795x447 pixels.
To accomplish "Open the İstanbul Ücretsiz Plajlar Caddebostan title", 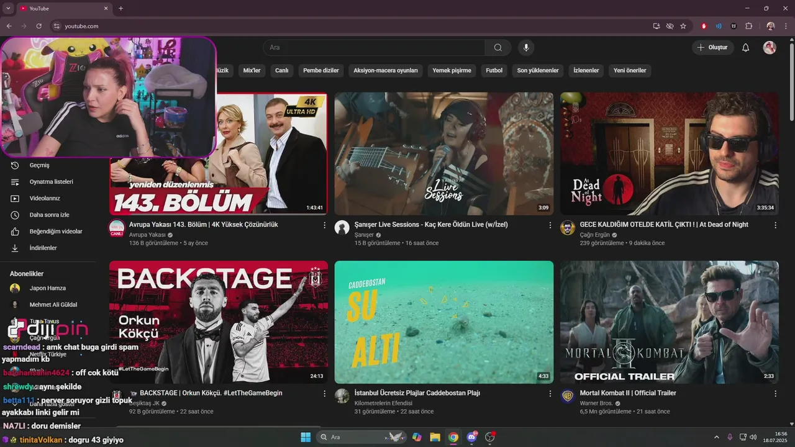I will tap(417, 393).
